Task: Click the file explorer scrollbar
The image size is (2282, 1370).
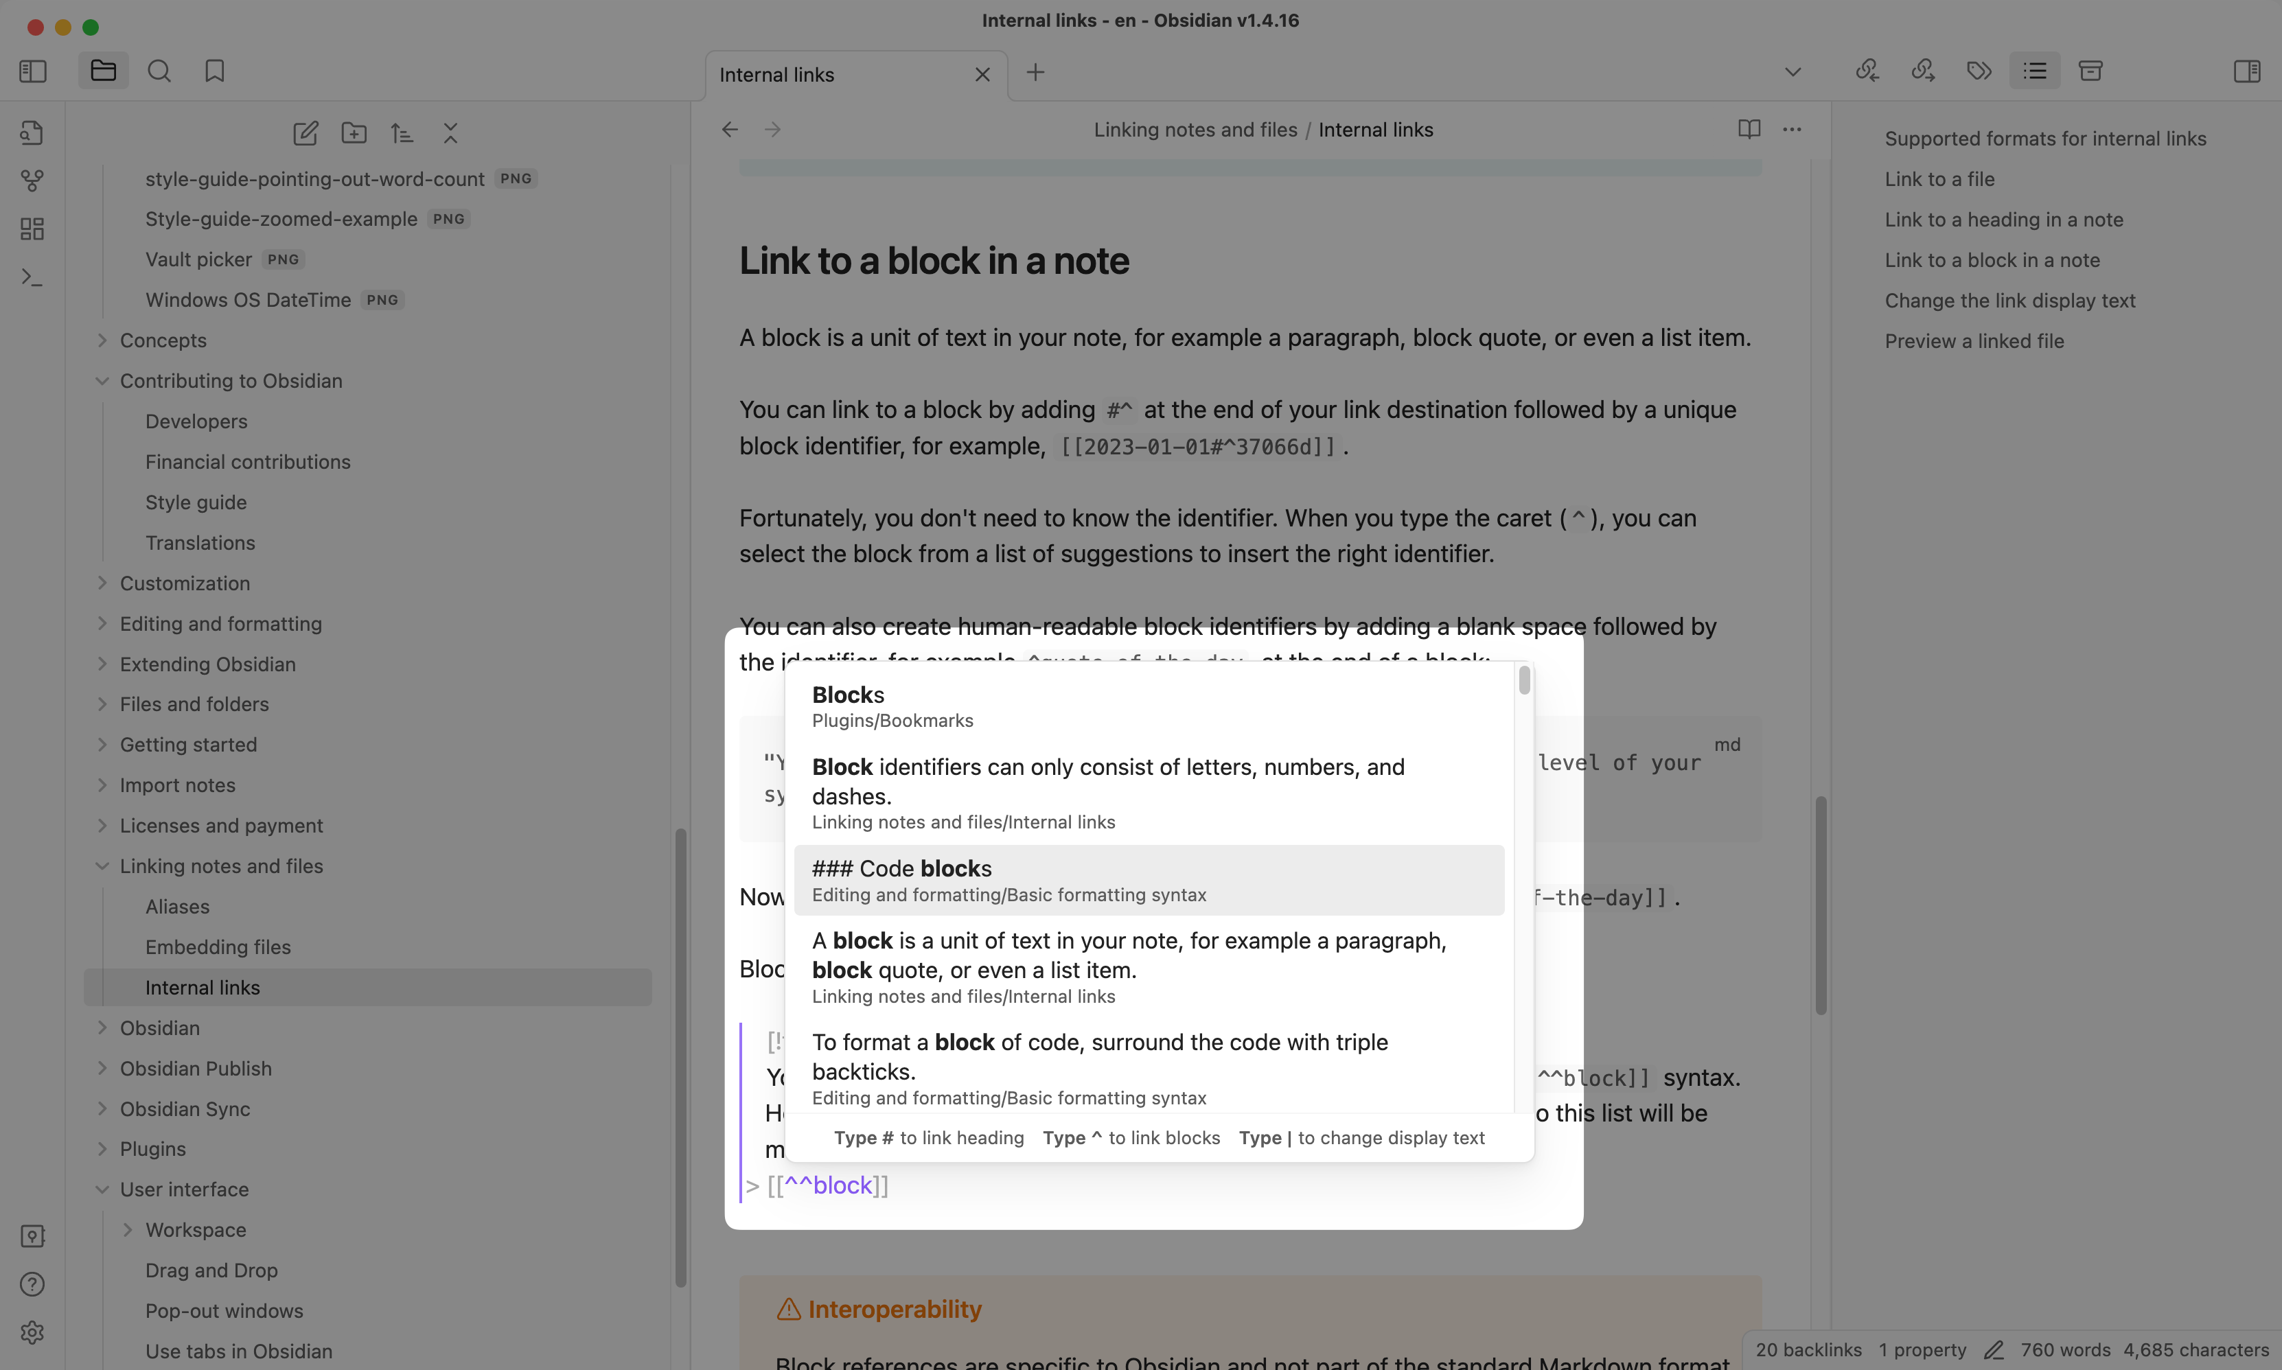Action: [680, 1057]
